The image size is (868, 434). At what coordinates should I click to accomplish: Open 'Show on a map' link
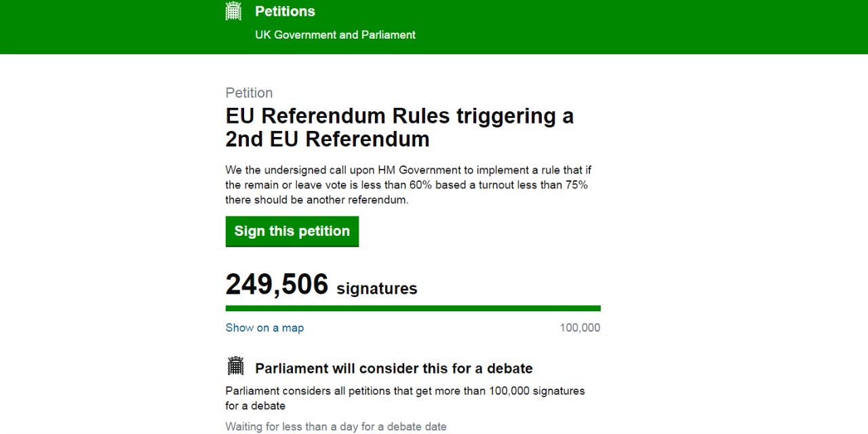pos(264,328)
